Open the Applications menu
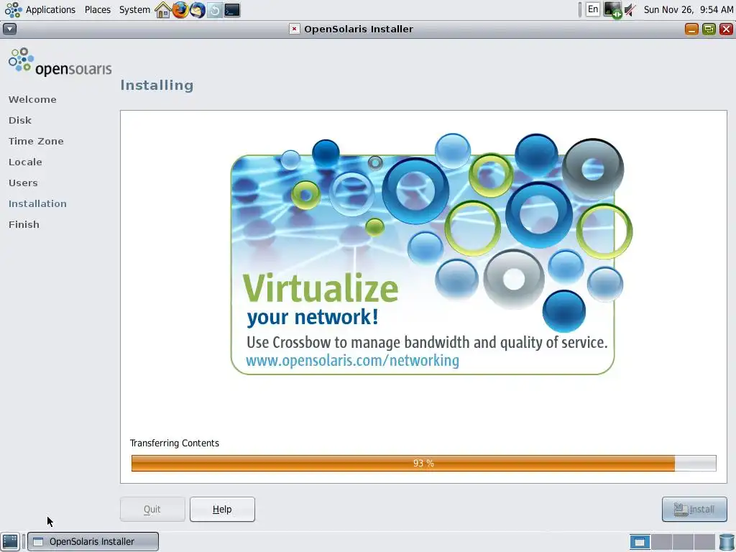Image resolution: width=736 pixels, height=552 pixels. [40, 9]
